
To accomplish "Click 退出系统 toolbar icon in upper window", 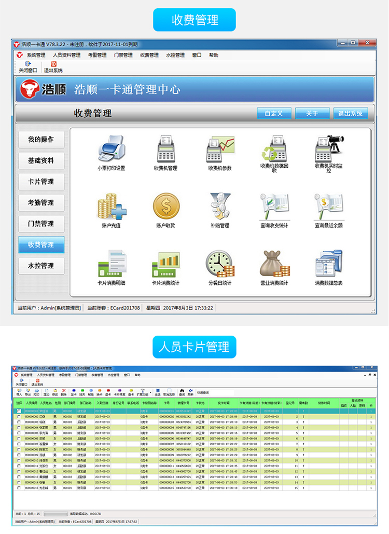I will pos(53,67).
